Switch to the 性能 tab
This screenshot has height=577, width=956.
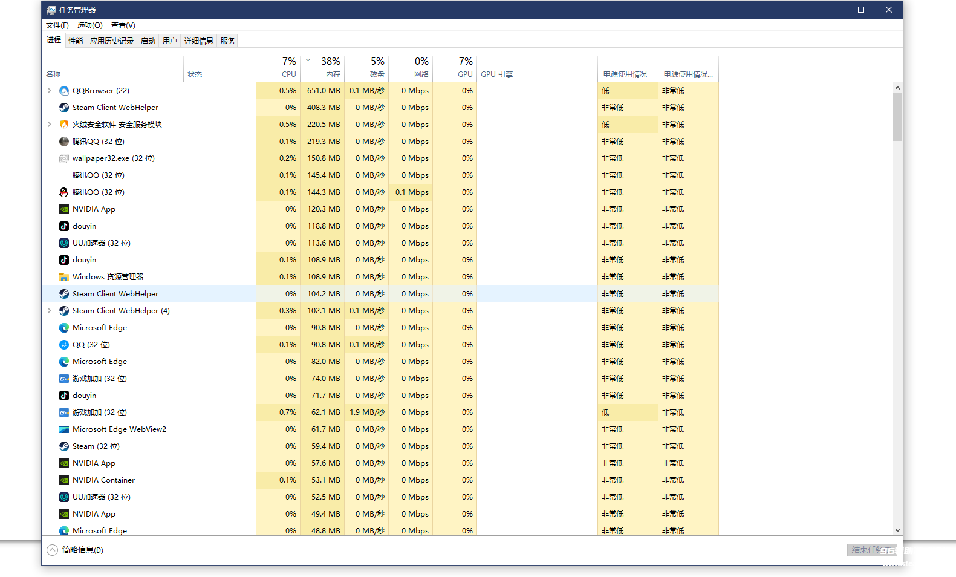pos(76,41)
